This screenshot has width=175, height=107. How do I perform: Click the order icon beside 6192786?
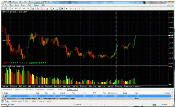(5, 96)
